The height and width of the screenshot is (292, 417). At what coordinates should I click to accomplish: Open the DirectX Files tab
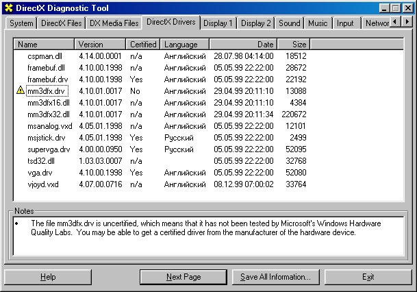[x=61, y=23]
